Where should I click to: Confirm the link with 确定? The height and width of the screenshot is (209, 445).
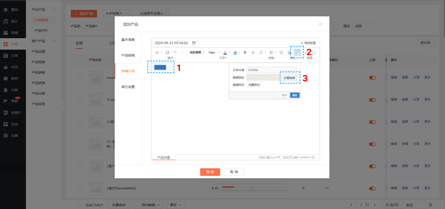click(295, 95)
